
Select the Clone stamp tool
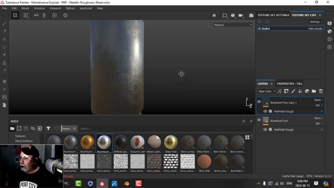tap(4, 63)
